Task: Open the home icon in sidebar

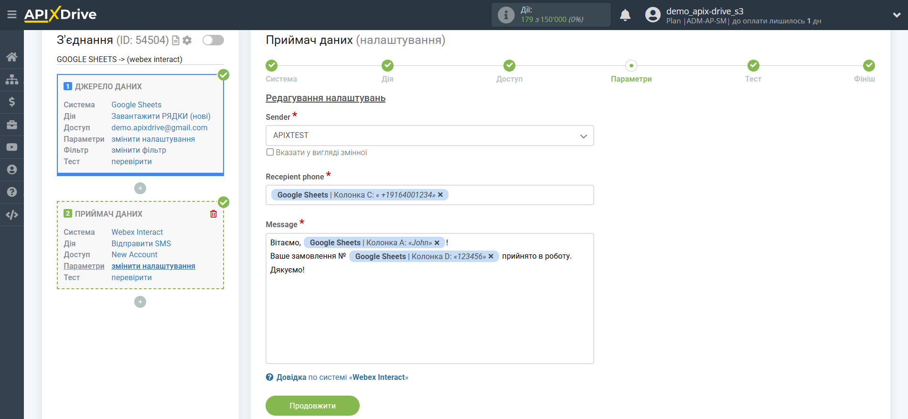Action: pos(12,57)
